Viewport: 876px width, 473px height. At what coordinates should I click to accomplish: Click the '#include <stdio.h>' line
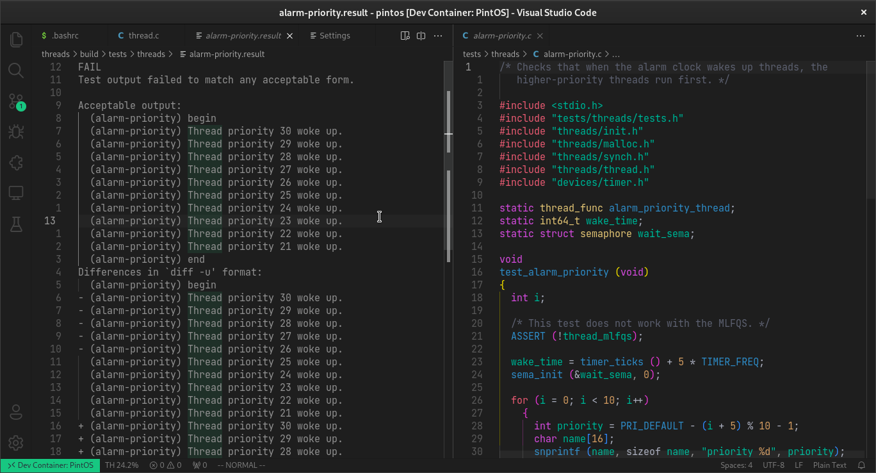(551, 106)
